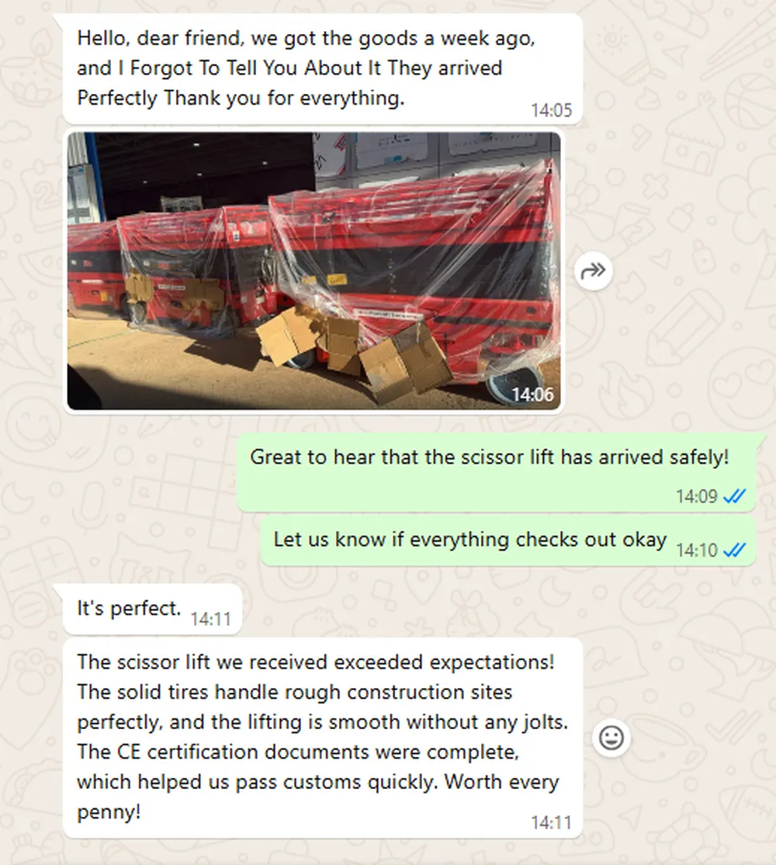Click the "Let us know if everything checks out" message
The height and width of the screenshot is (865, 776).
(508, 541)
